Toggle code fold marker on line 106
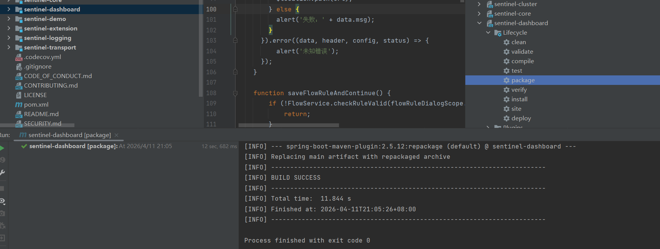Image resolution: width=660 pixels, height=249 pixels. 235,72
